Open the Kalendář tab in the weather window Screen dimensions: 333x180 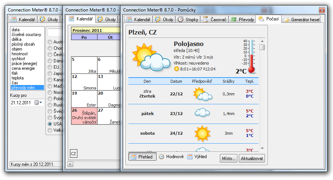coord(138,19)
